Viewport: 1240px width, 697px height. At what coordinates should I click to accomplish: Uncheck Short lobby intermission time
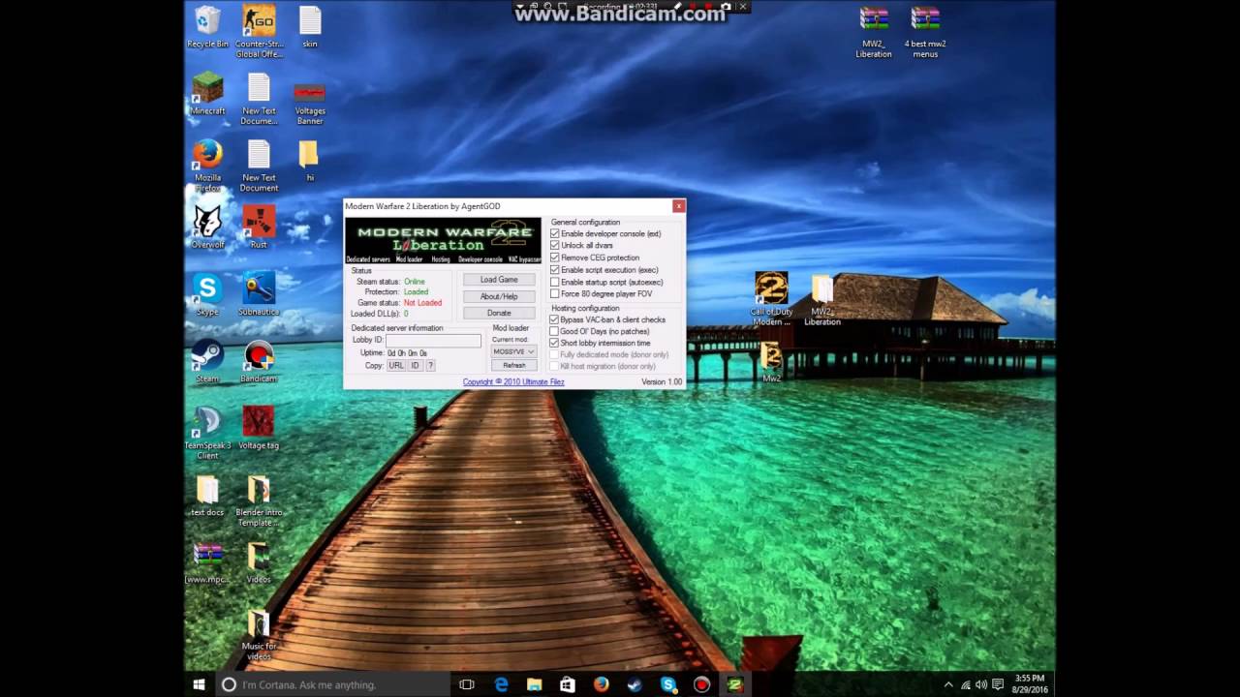[x=555, y=343]
